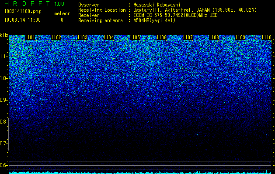
Task: Click the 1106 time marker
Action: coord(161,37)
